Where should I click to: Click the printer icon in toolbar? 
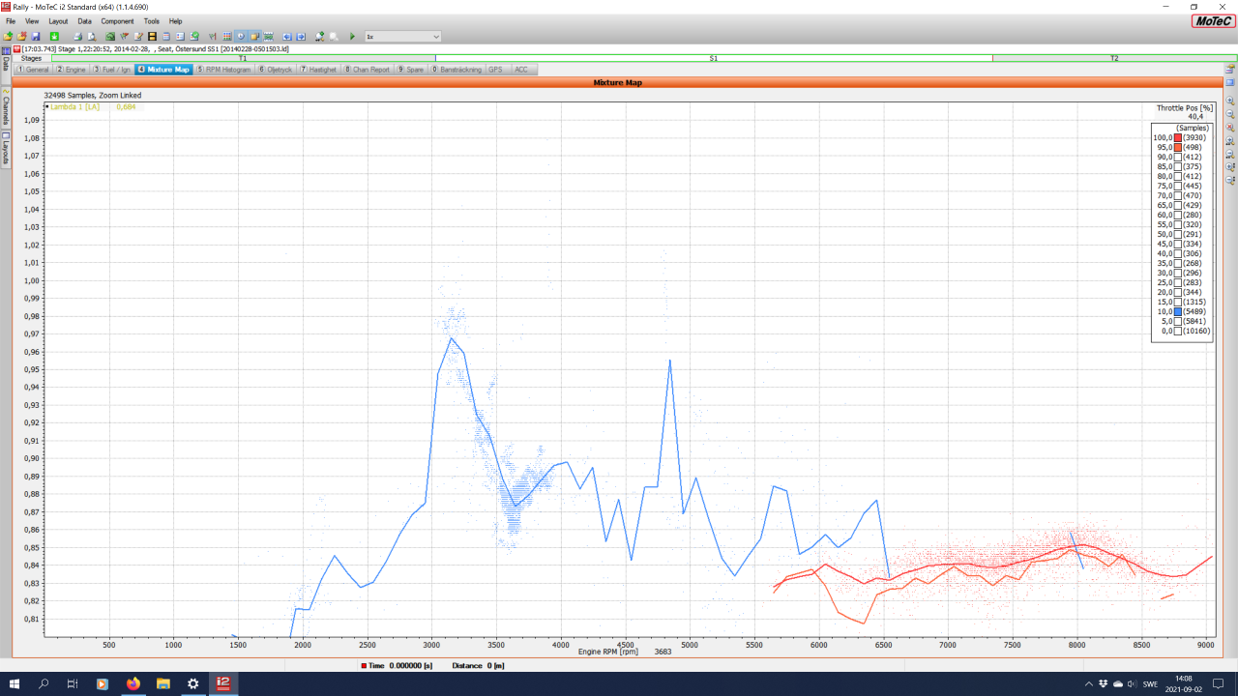tap(77, 36)
